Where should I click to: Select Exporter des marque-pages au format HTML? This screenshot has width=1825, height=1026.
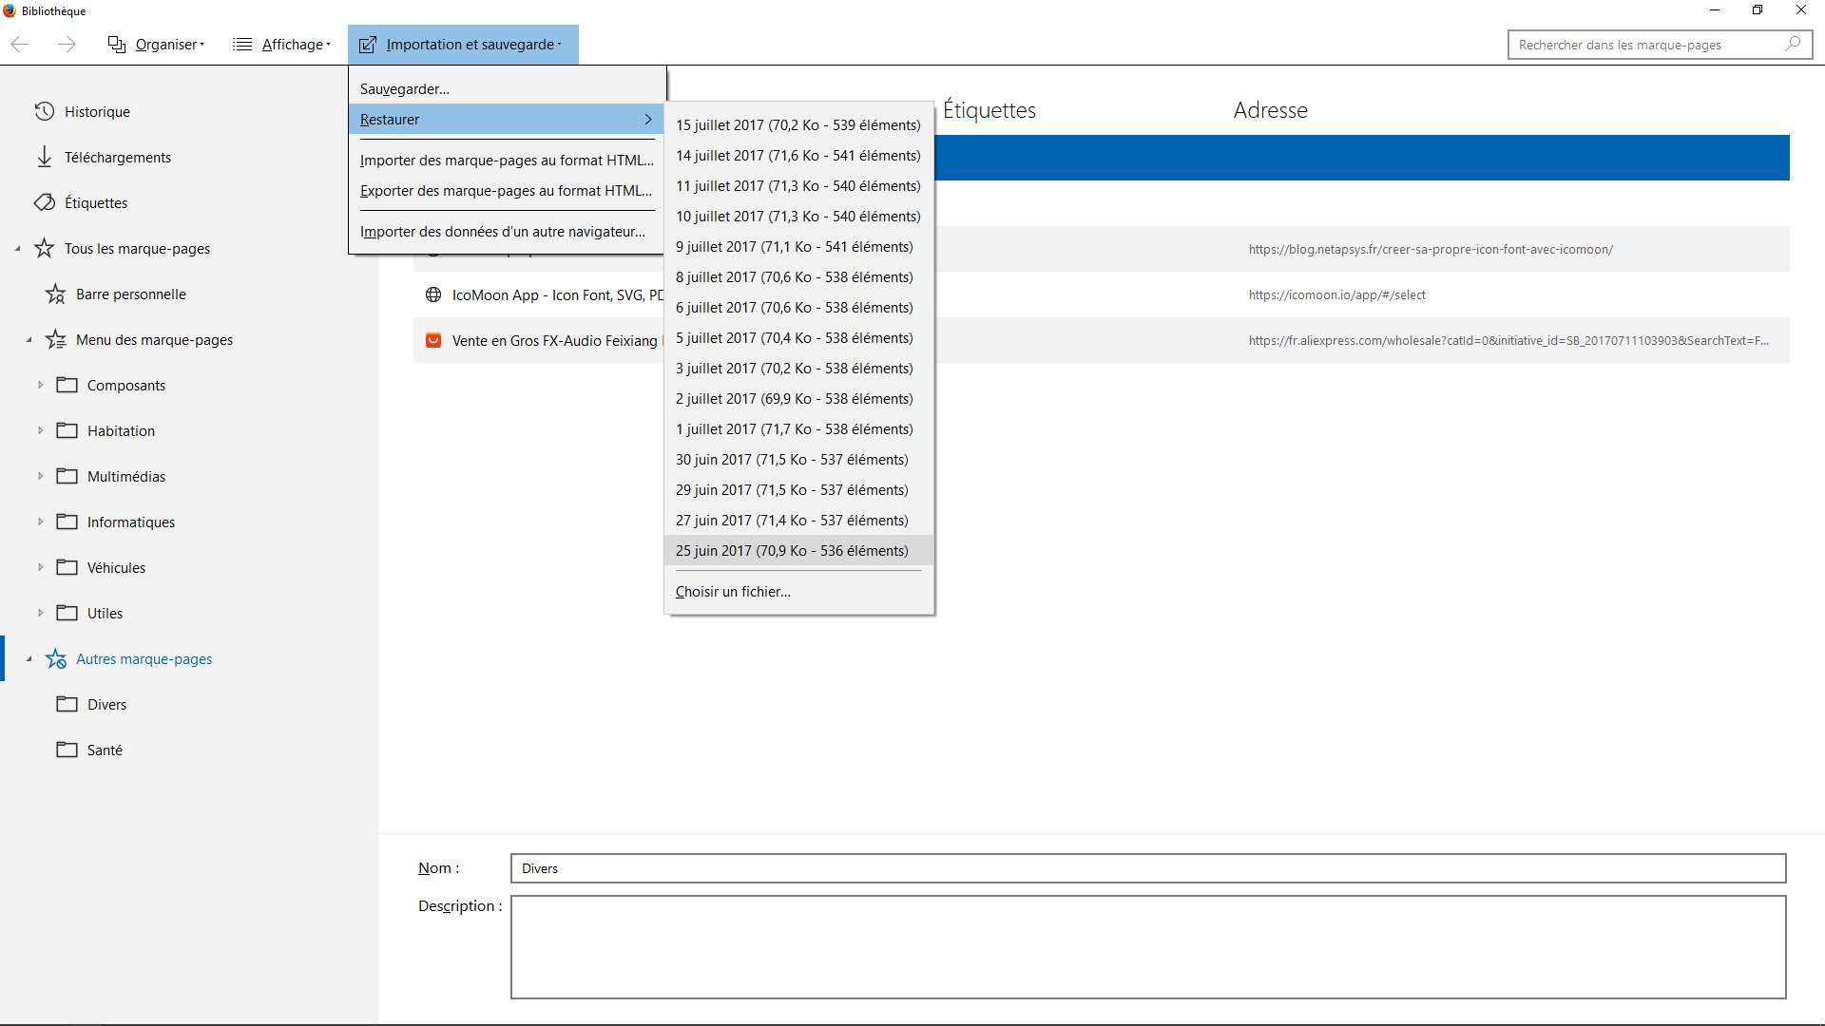(x=507, y=190)
